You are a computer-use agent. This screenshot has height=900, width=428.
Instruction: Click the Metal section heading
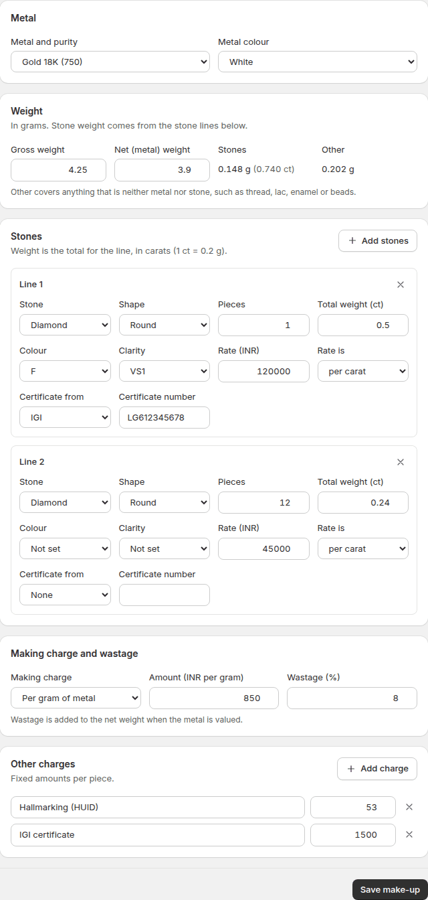23,18
